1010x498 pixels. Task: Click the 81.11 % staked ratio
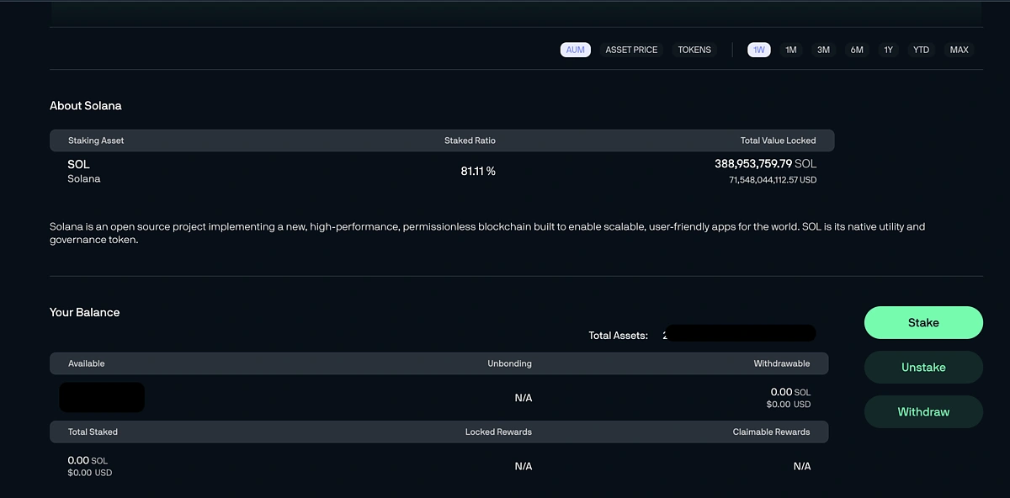click(x=478, y=172)
